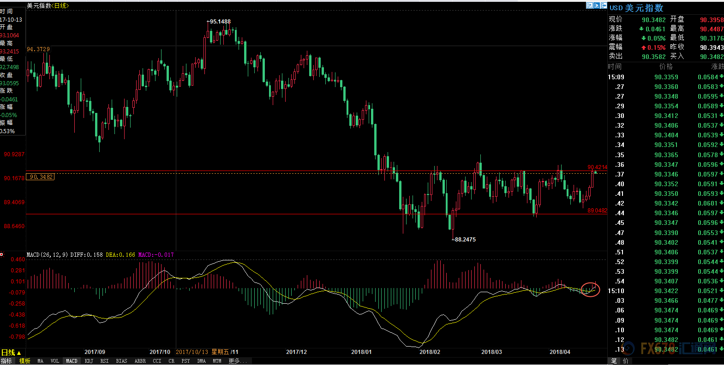Click the DIFF:0.158 value label

87,255
